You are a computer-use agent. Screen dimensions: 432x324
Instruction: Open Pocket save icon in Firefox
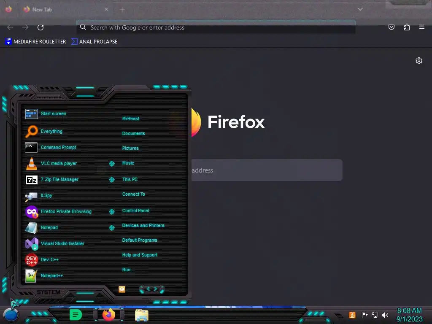391,27
